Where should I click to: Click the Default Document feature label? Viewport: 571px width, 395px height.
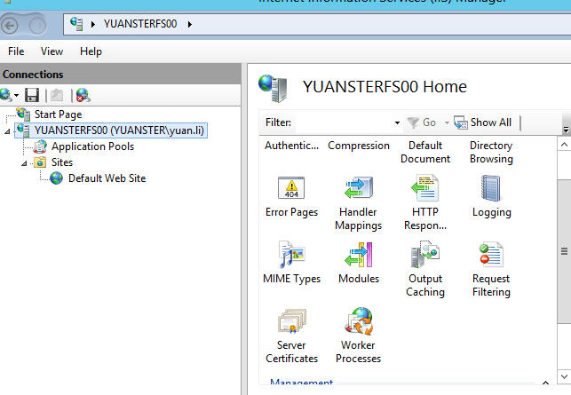point(425,152)
